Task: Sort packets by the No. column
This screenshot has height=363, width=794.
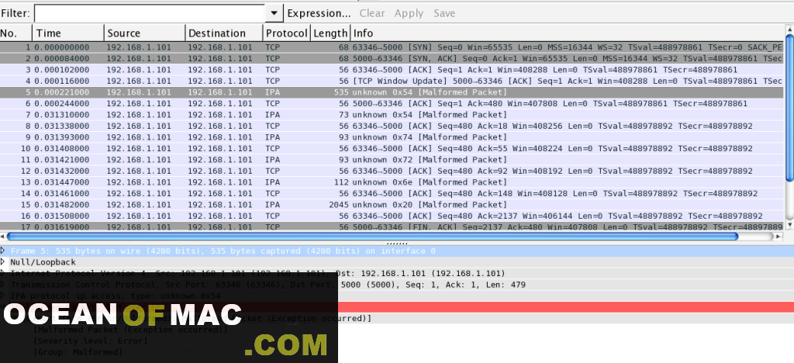Action: coord(16,33)
